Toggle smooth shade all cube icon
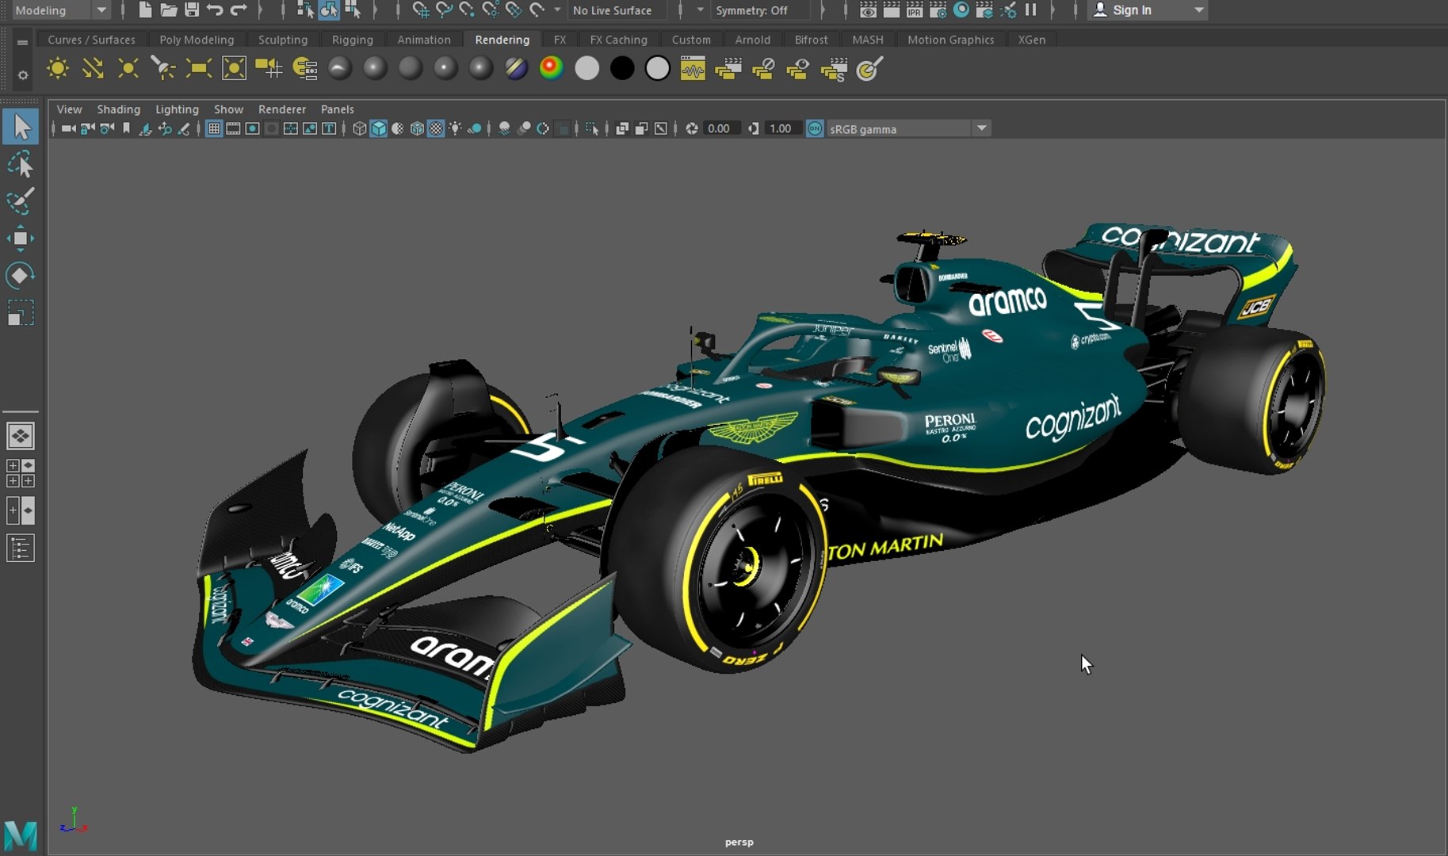This screenshot has height=856, width=1448. point(379,128)
